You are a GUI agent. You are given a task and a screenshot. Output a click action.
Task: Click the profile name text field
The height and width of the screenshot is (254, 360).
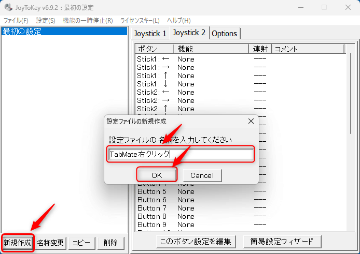(181, 154)
